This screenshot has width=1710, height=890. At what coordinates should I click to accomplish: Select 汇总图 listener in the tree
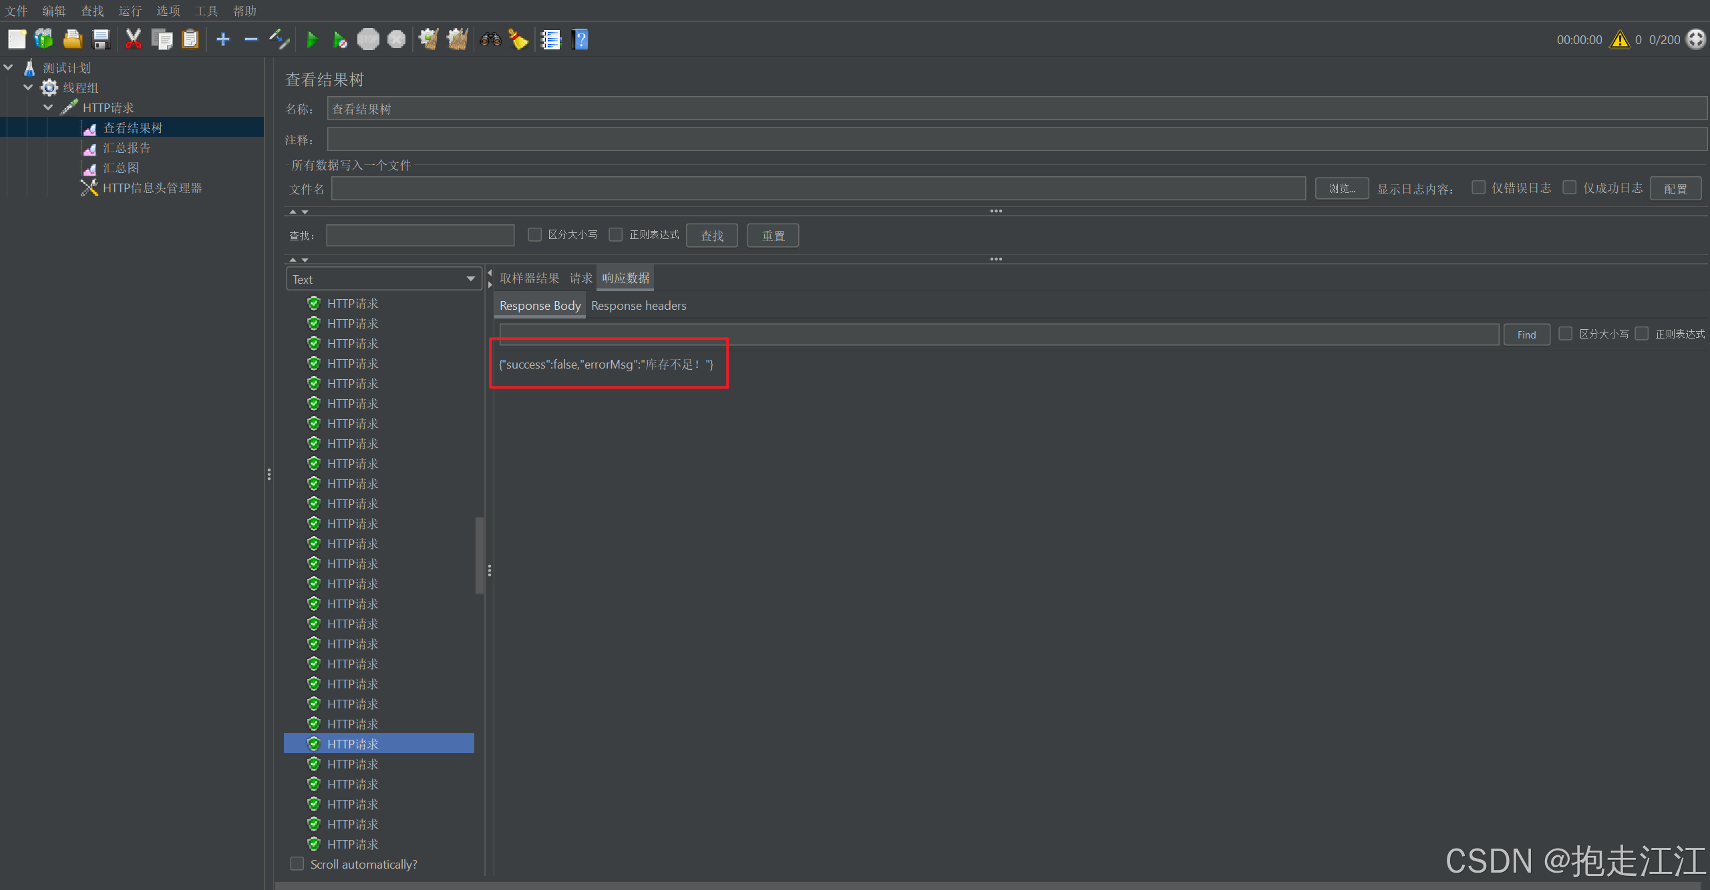click(x=120, y=168)
